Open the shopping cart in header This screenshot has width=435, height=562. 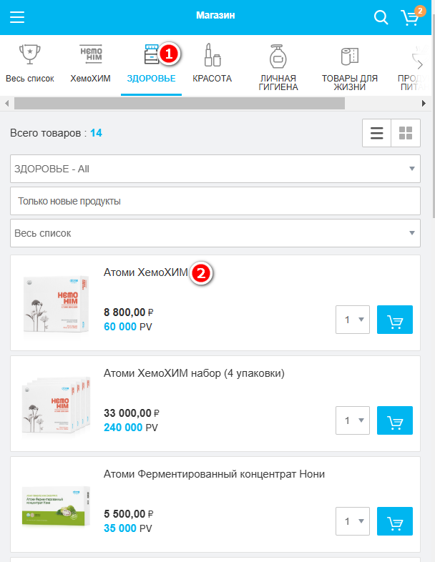(410, 17)
